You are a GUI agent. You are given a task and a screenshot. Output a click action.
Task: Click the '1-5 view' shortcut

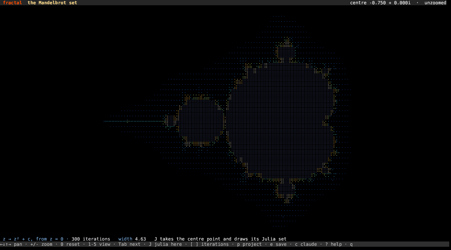pyautogui.click(x=99, y=244)
